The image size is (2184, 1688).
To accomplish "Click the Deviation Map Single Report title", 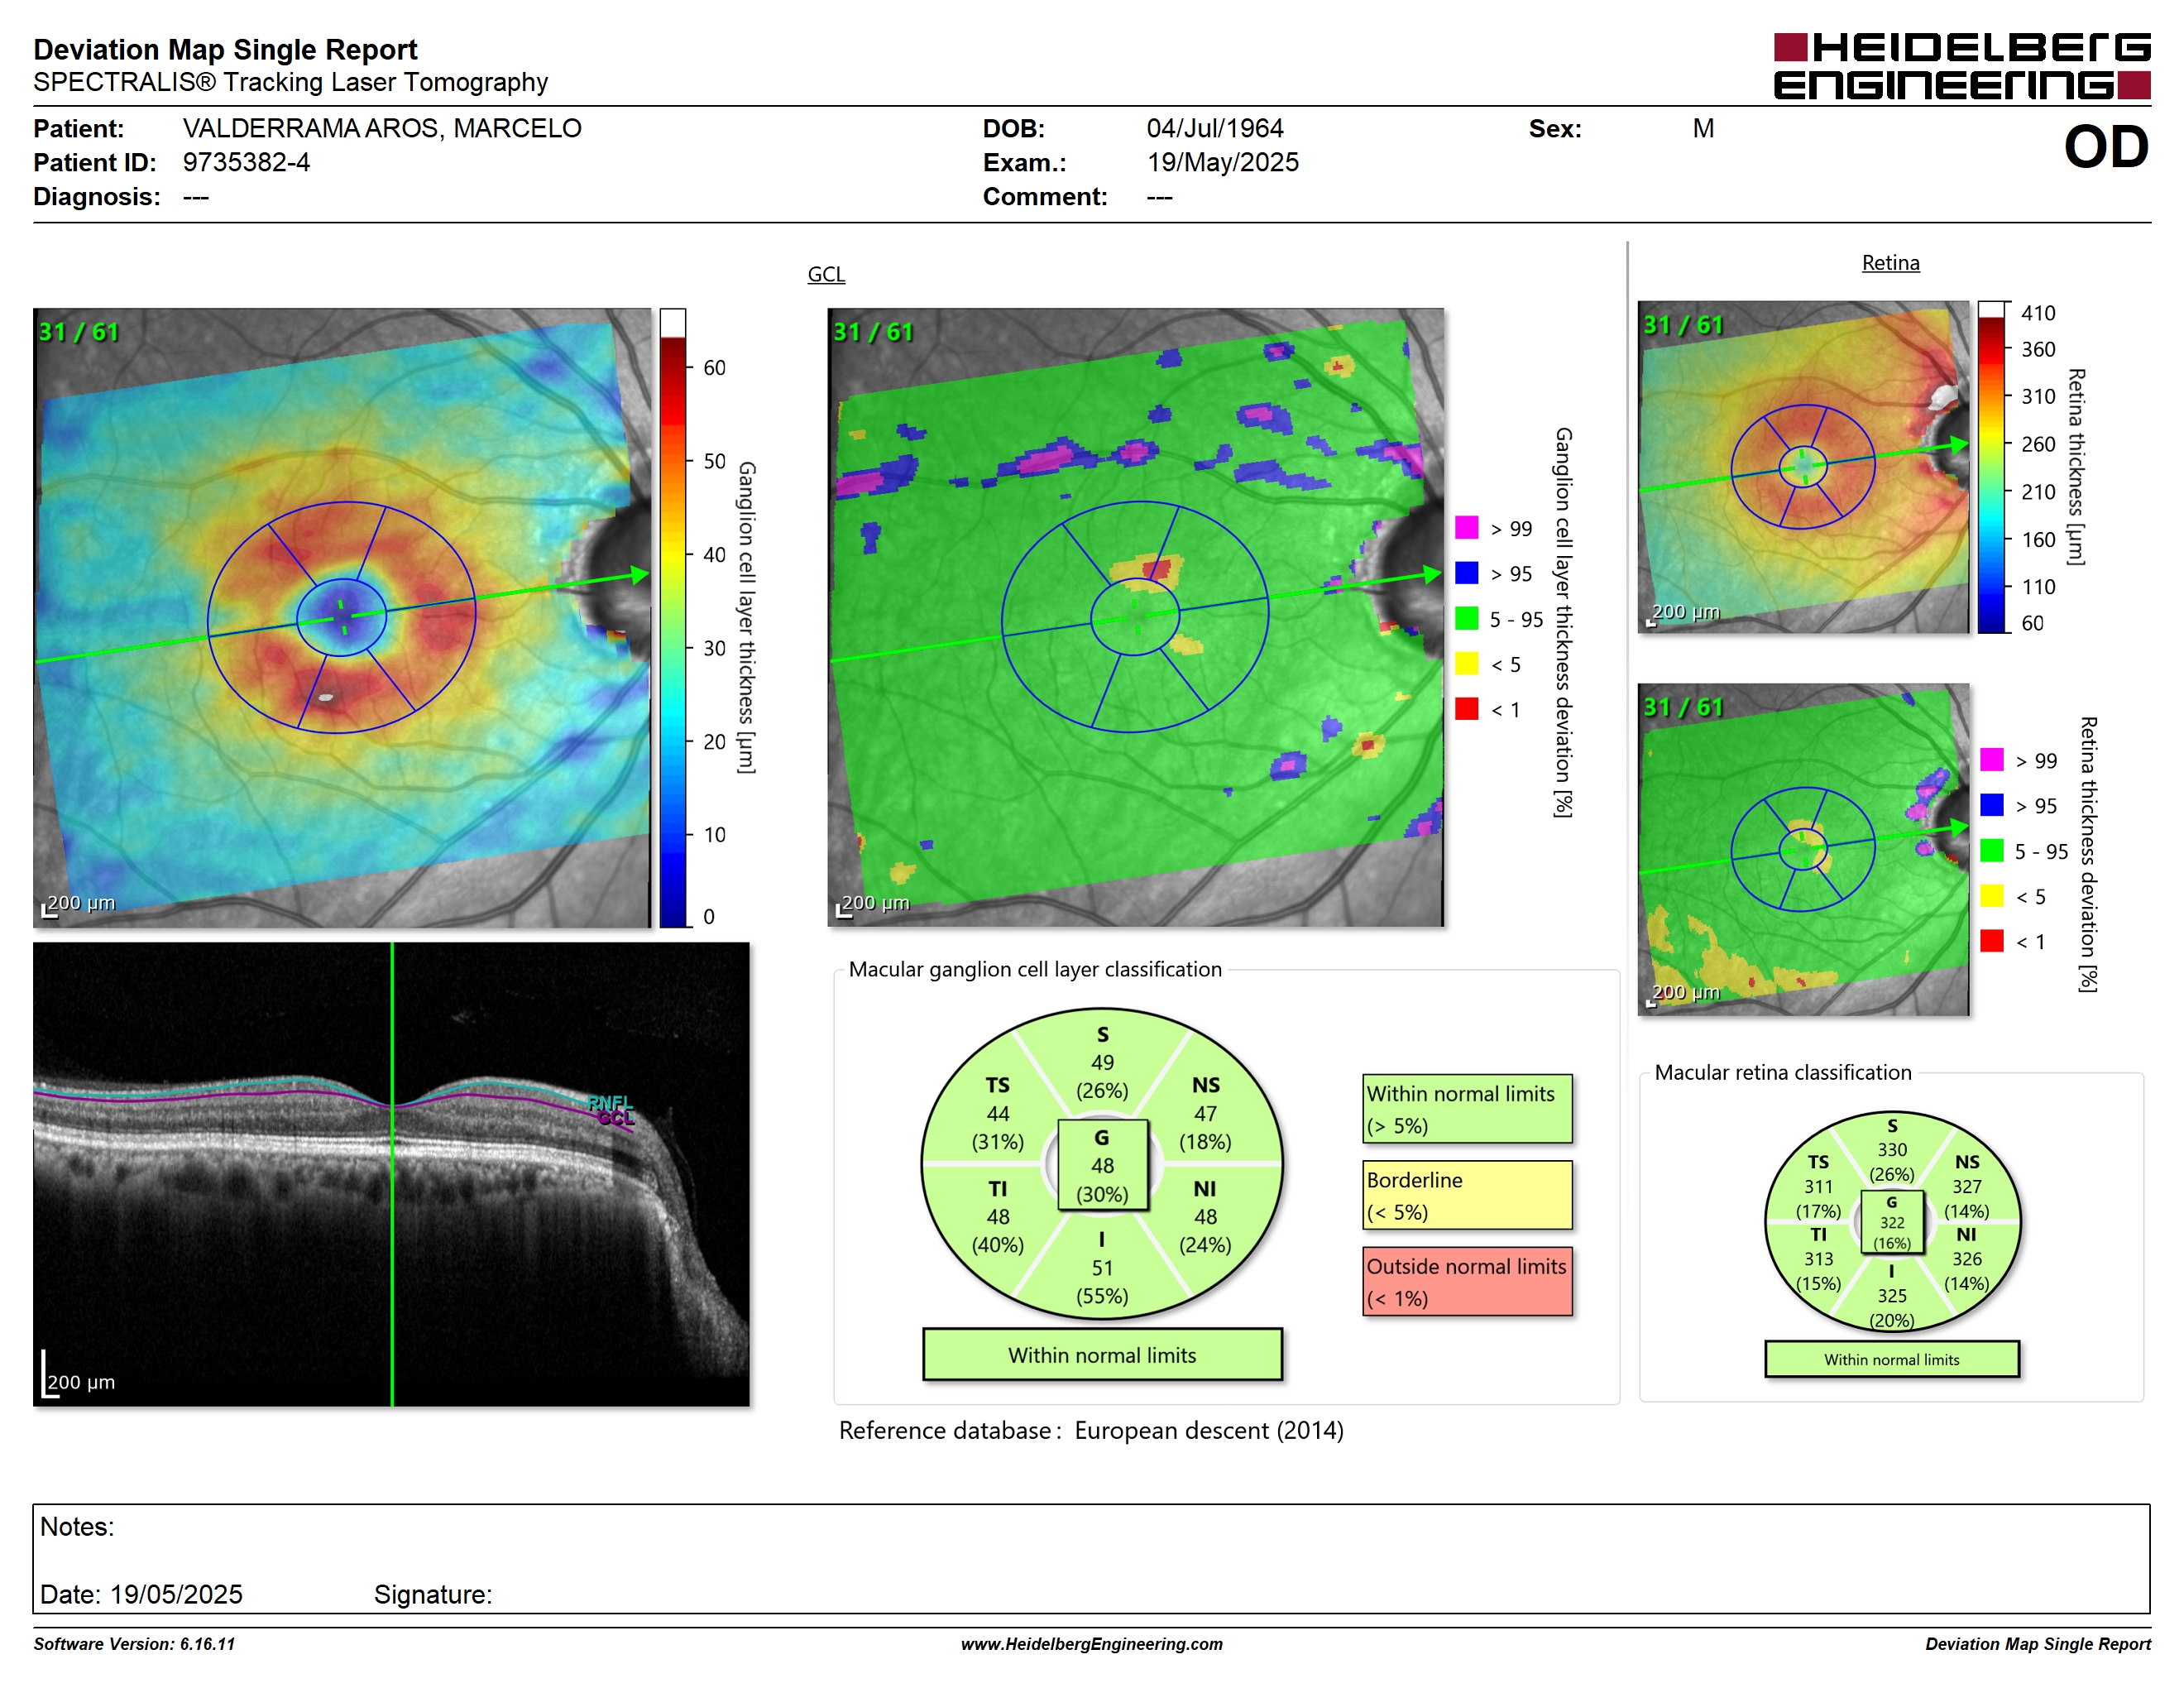I will (225, 49).
